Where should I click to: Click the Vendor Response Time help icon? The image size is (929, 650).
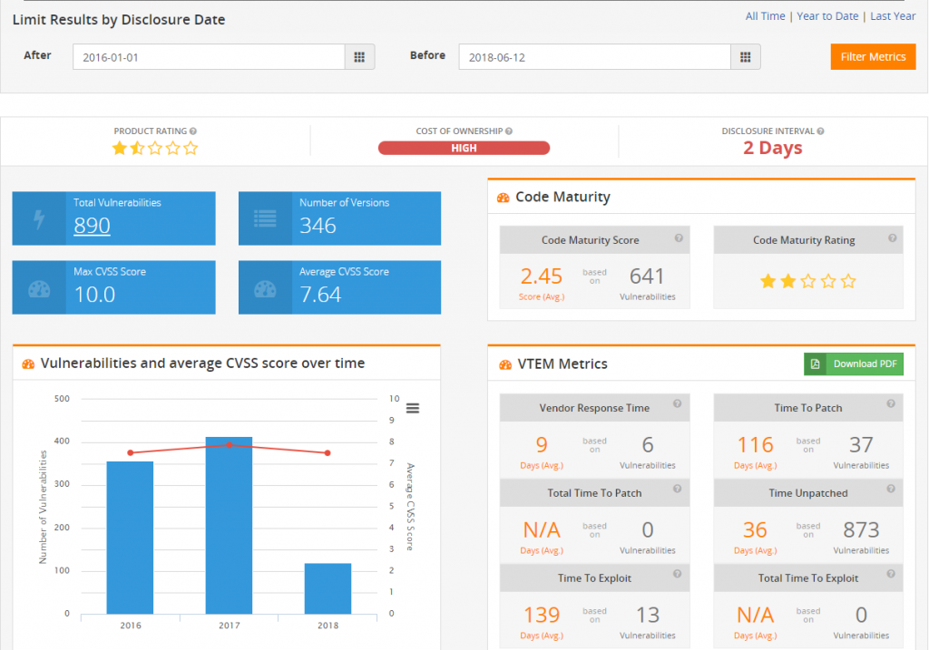pyautogui.click(x=678, y=404)
